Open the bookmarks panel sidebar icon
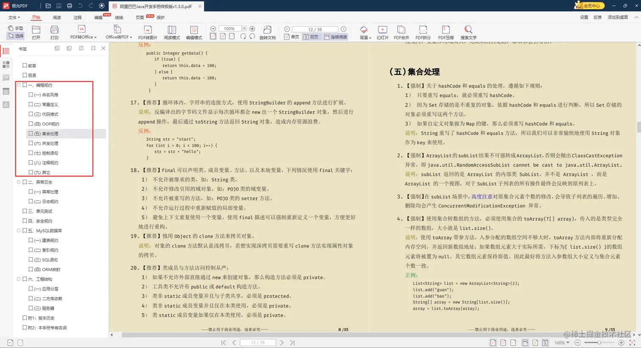This screenshot has height=348, width=641. point(6,51)
